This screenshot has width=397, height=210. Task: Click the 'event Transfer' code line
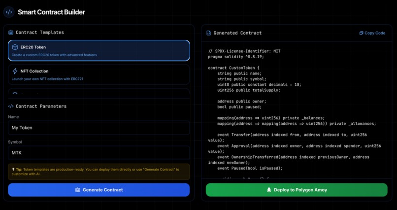[x=288, y=138]
